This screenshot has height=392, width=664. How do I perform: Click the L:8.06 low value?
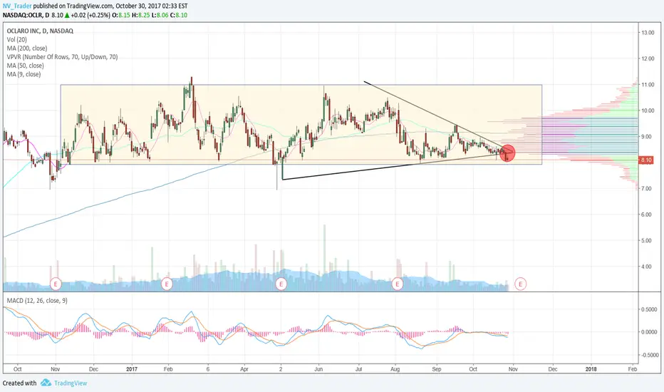[x=160, y=15]
